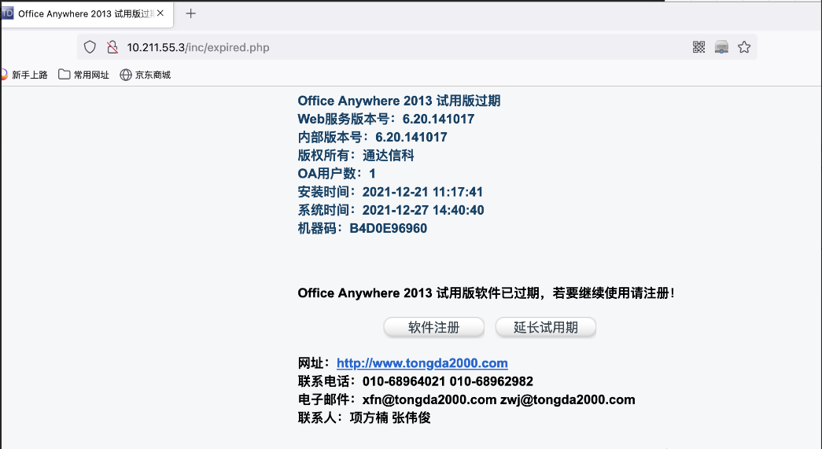The image size is (822, 449).
Task: Click the OA用户数：1 line
Action: pyautogui.click(x=337, y=174)
